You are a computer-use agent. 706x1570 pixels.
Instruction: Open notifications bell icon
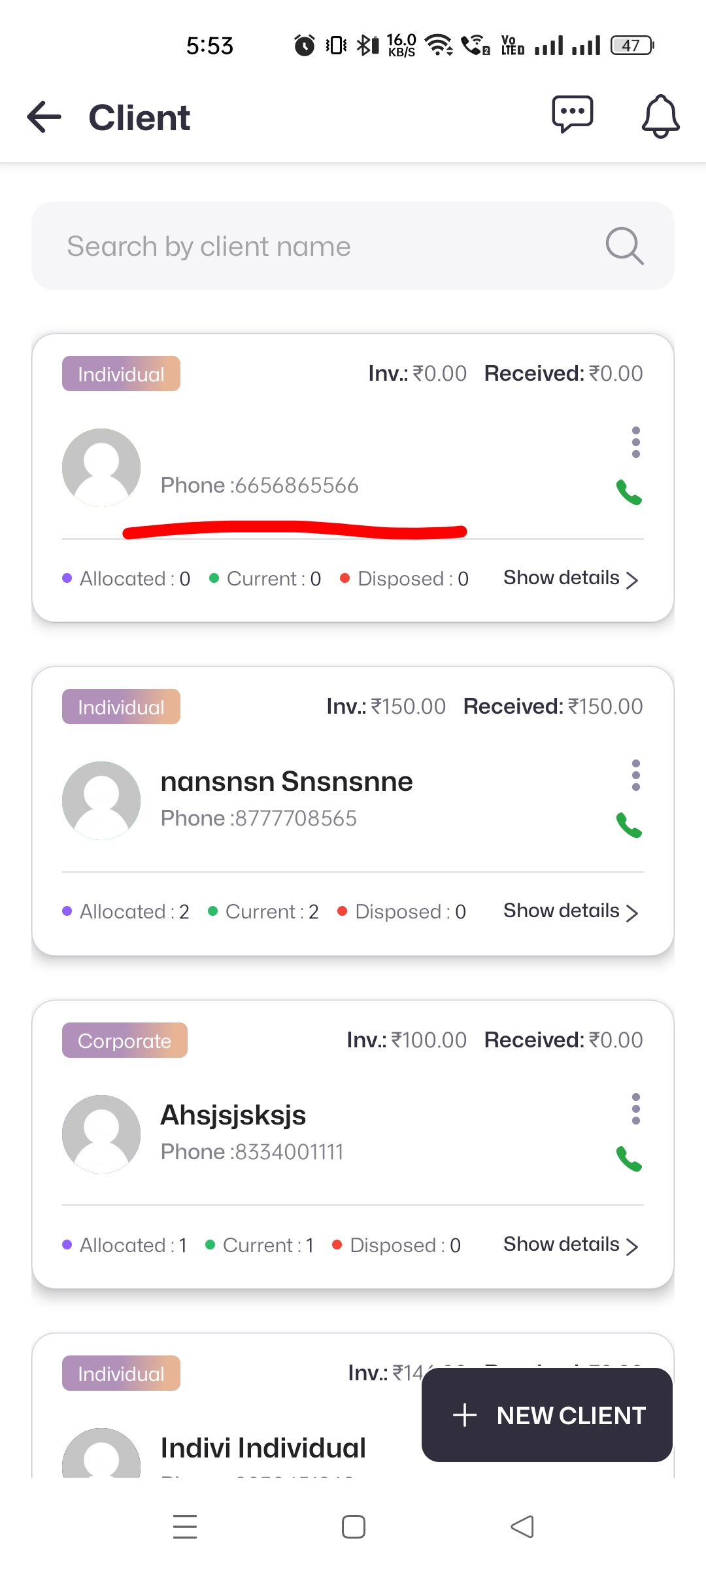tap(660, 116)
